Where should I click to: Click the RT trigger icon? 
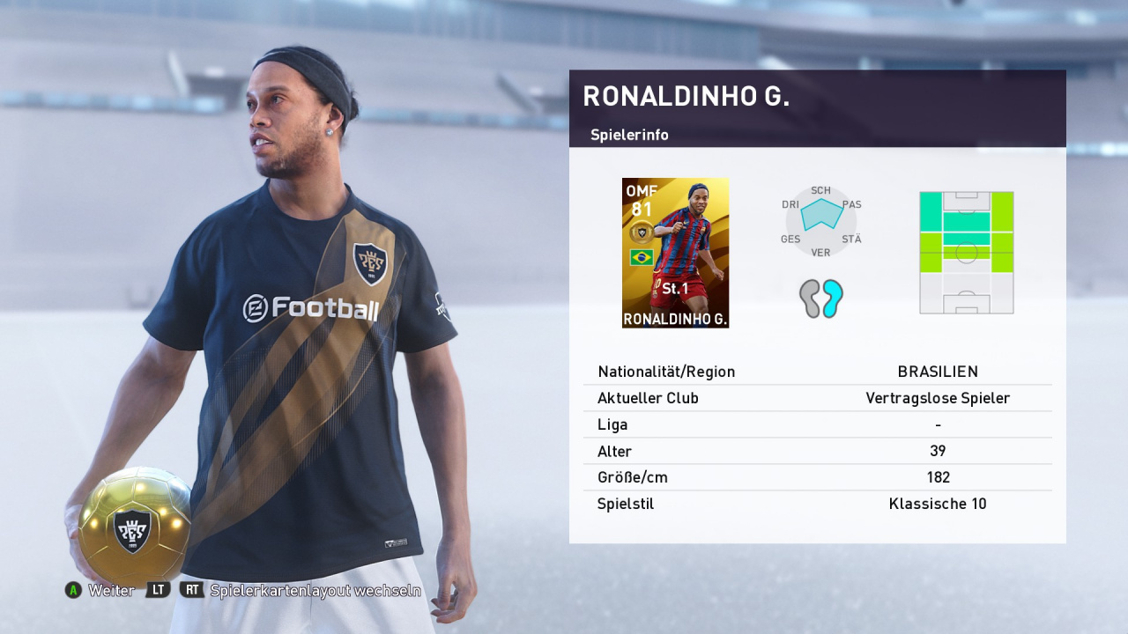click(192, 590)
